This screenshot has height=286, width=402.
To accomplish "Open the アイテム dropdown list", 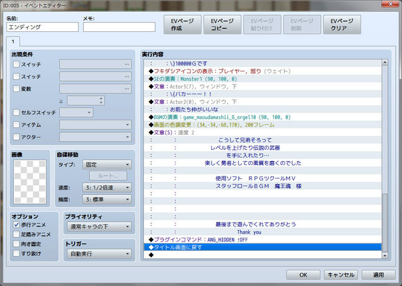I will (x=95, y=125).
